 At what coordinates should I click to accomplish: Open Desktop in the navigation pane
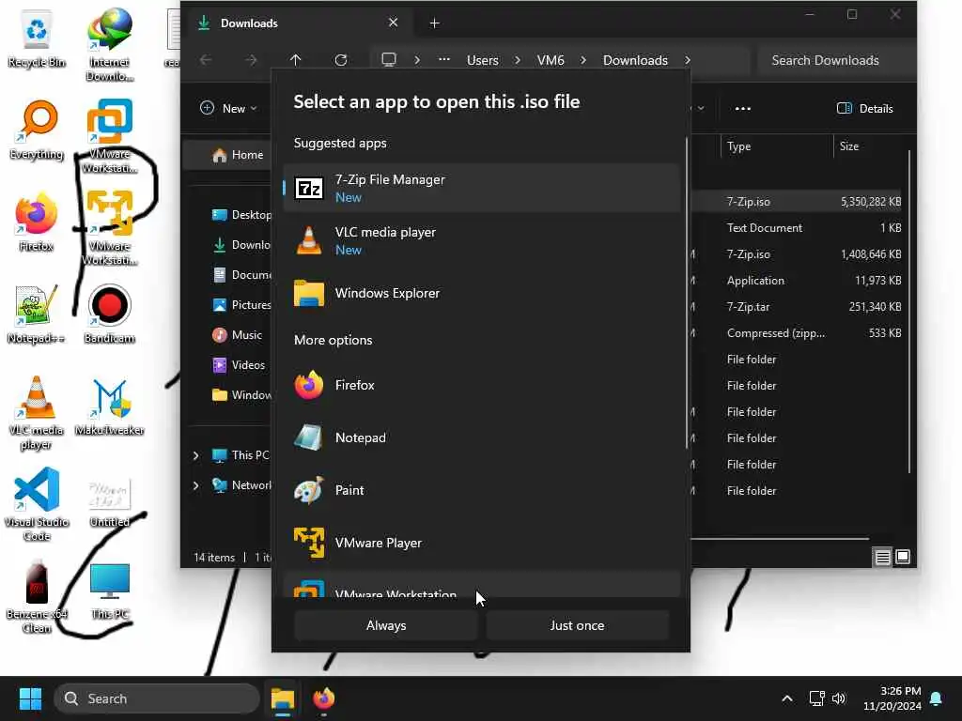(240, 215)
